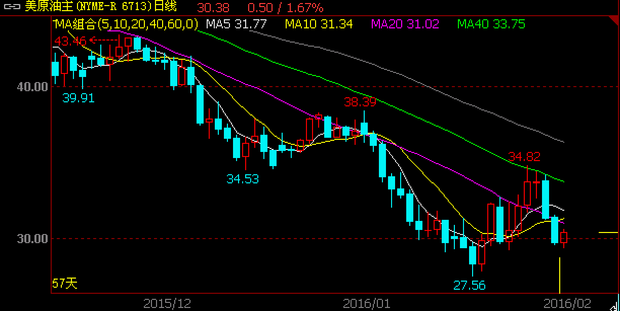Click the chain link icon beside chart title
Screen dimensions: 620x311
coord(12,7)
